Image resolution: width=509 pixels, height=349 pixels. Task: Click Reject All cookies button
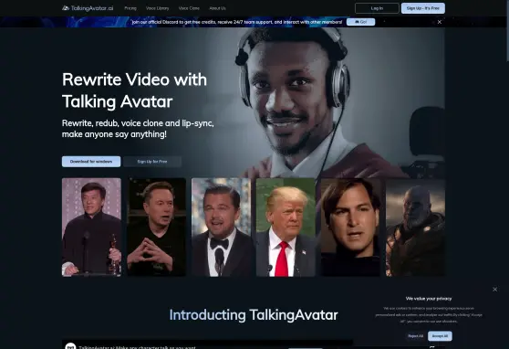[x=416, y=336]
